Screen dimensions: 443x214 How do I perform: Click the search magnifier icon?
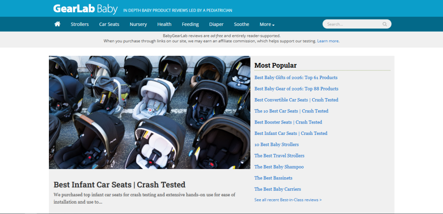[385, 24]
